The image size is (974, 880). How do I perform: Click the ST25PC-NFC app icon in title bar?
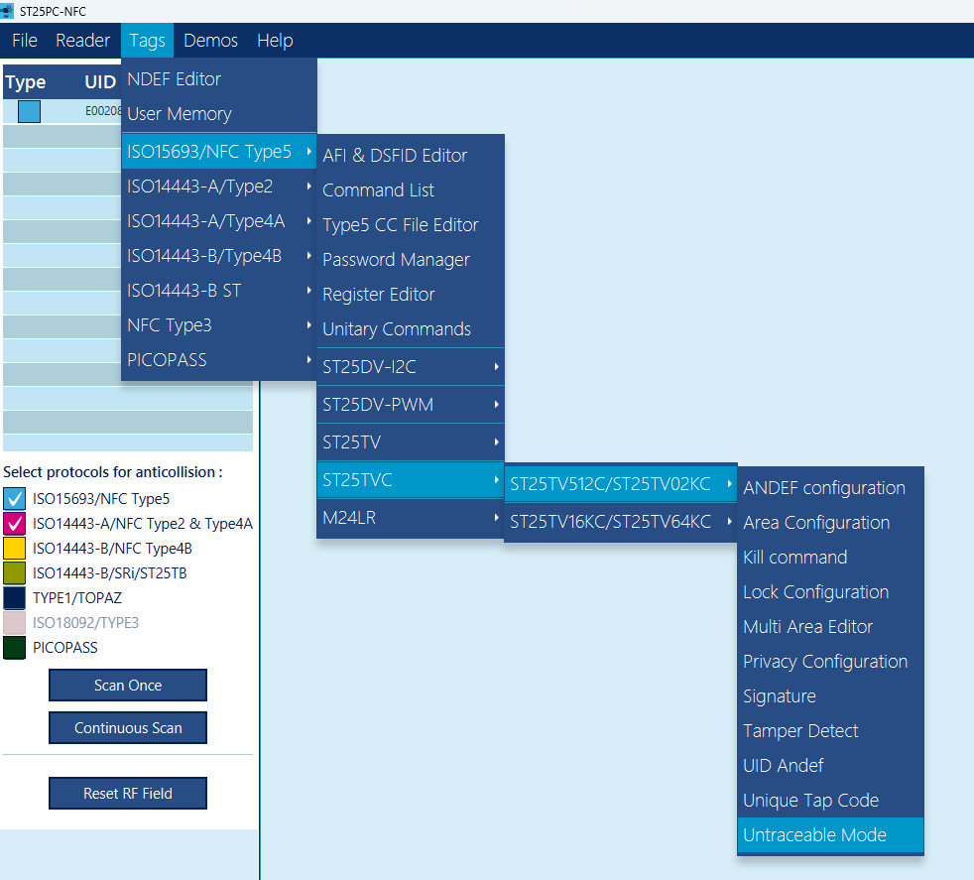coord(7,11)
